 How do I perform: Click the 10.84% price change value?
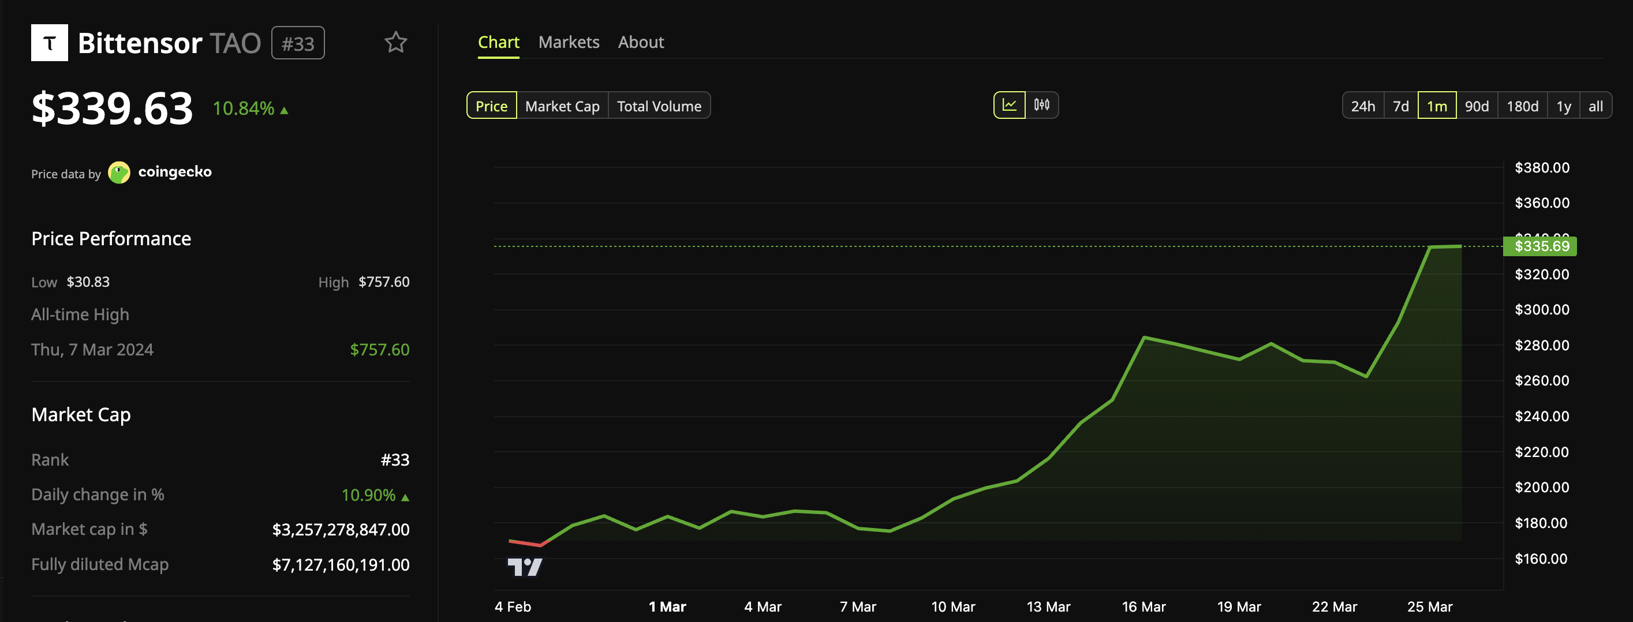244,108
